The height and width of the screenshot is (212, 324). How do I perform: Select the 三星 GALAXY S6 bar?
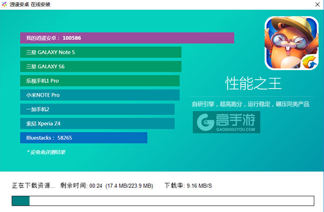100,66
